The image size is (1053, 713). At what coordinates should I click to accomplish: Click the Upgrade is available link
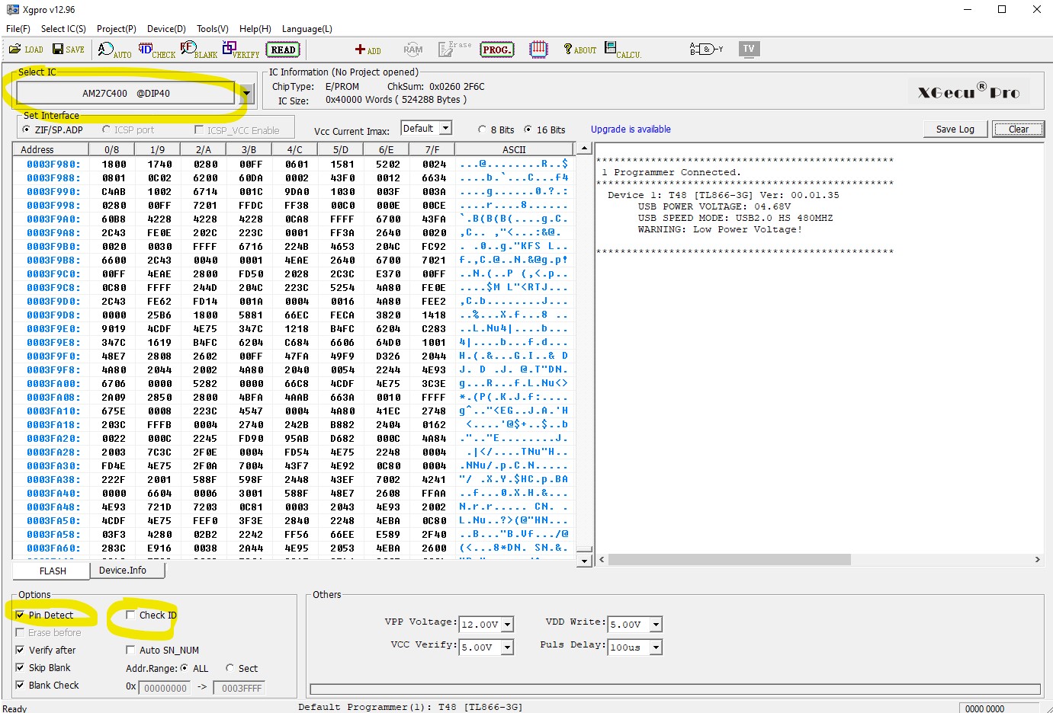631,129
